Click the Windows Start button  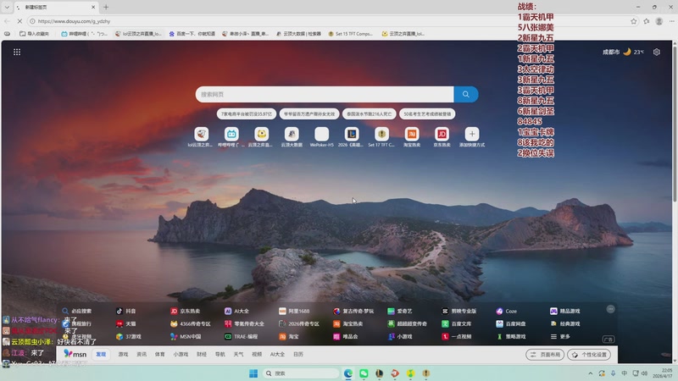point(253,373)
